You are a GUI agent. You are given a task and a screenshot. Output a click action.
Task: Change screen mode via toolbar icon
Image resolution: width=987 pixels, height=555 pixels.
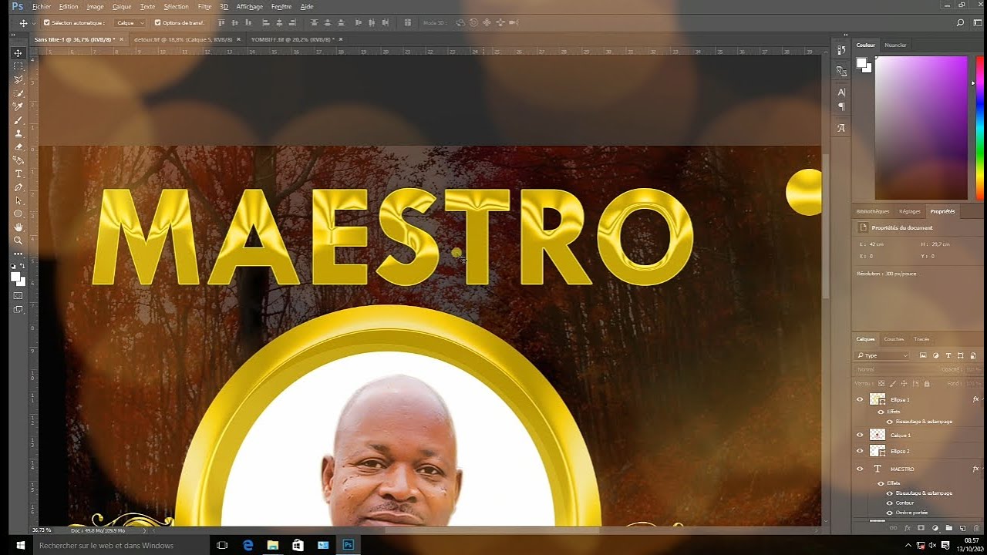pyautogui.click(x=19, y=309)
